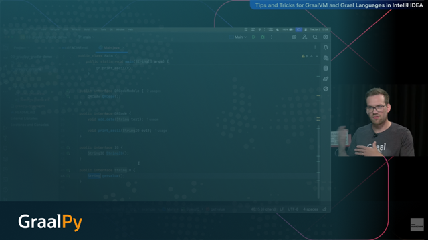
Task: Click the warning count inspection indicator
Action: click(304, 56)
